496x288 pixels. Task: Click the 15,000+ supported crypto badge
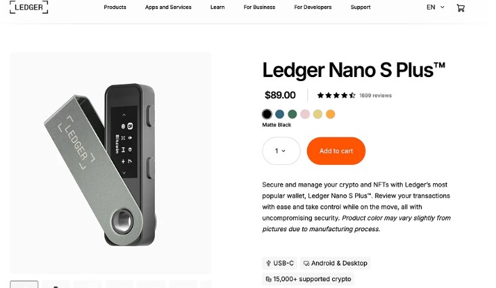(x=308, y=279)
